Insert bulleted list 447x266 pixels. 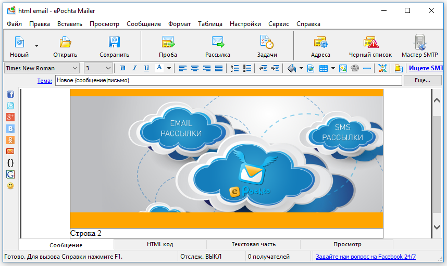(247, 68)
